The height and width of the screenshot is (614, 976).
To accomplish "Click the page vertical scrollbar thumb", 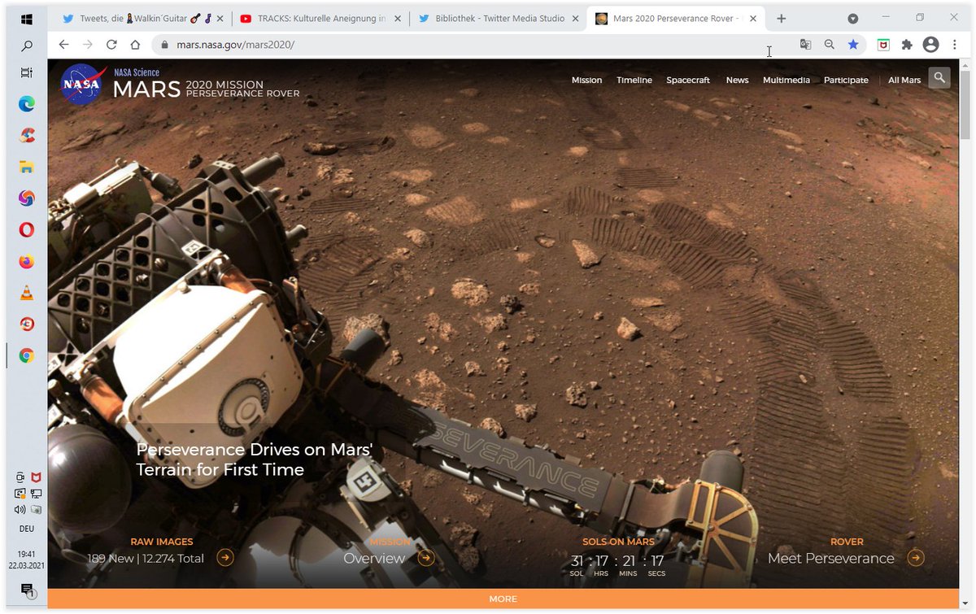I will pos(965,104).
